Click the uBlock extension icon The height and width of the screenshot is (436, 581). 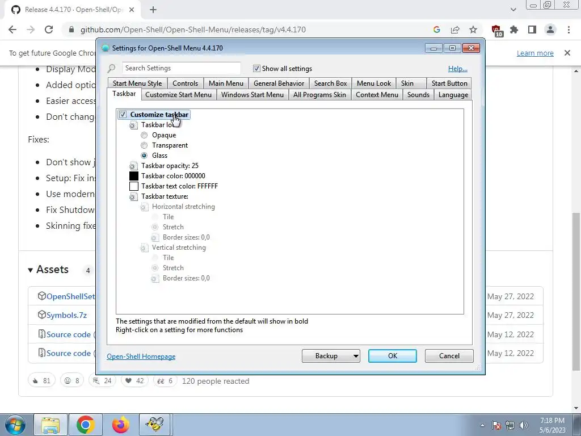[496, 31]
